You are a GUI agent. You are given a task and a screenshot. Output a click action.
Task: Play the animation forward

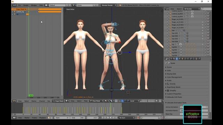pyautogui.click(x=111, y=118)
